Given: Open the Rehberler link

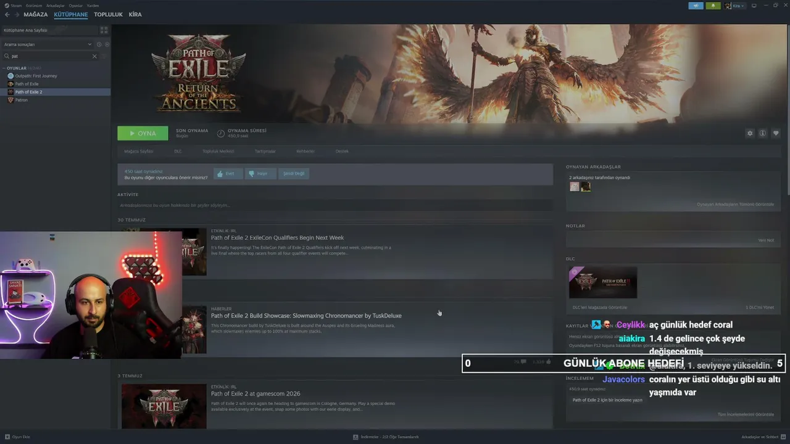Looking at the screenshot, I should (x=305, y=151).
